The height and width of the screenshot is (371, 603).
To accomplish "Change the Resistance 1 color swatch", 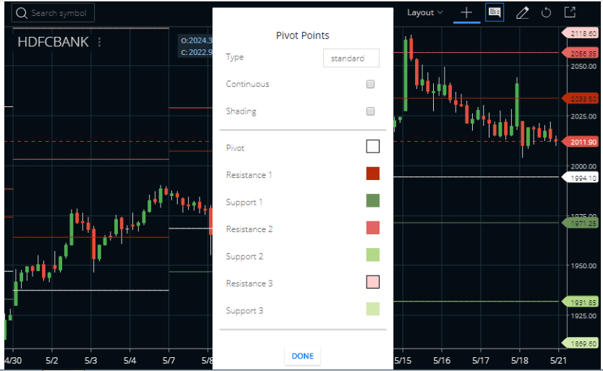I will coord(372,174).
